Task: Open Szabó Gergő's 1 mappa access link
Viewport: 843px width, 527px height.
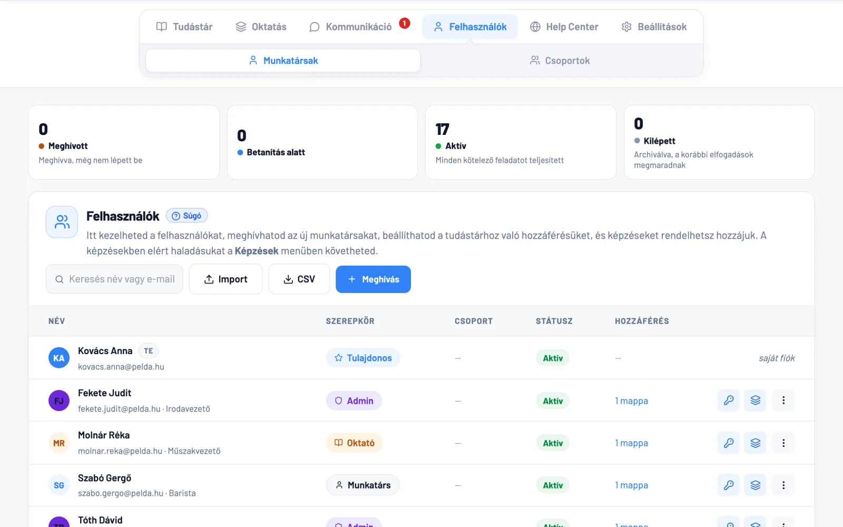Action: tap(631, 485)
